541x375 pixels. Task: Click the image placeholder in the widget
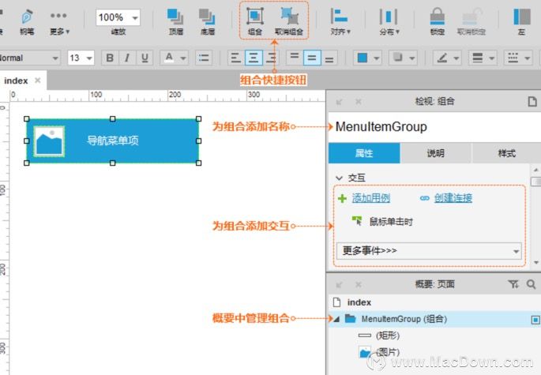(49, 141)
